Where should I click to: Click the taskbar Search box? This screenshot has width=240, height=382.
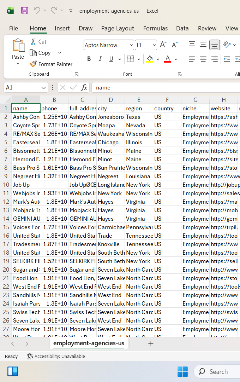pyautogui.click(x=217, y=371)
